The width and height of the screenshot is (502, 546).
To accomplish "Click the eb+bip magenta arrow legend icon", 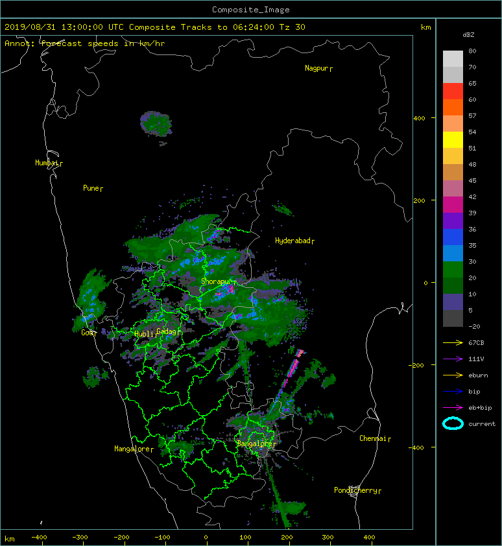I will 453,407.
